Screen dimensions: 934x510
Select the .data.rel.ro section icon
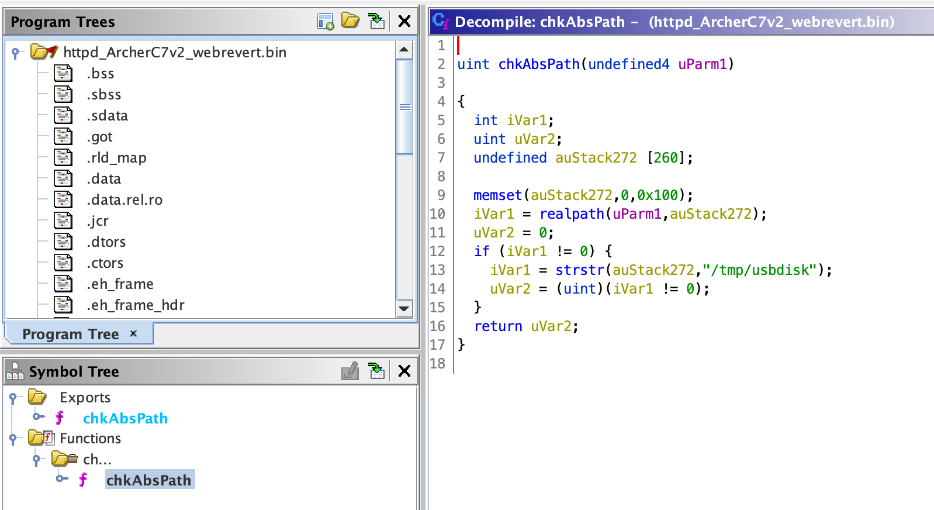coord(63,199)
